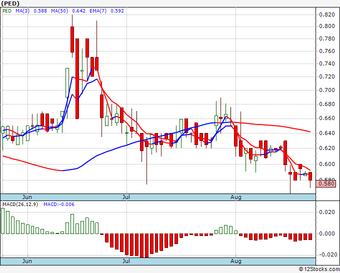The image size is (340, 273).
Task: Select the MA(3) 0.588 legend label
Action: point(23,10)
